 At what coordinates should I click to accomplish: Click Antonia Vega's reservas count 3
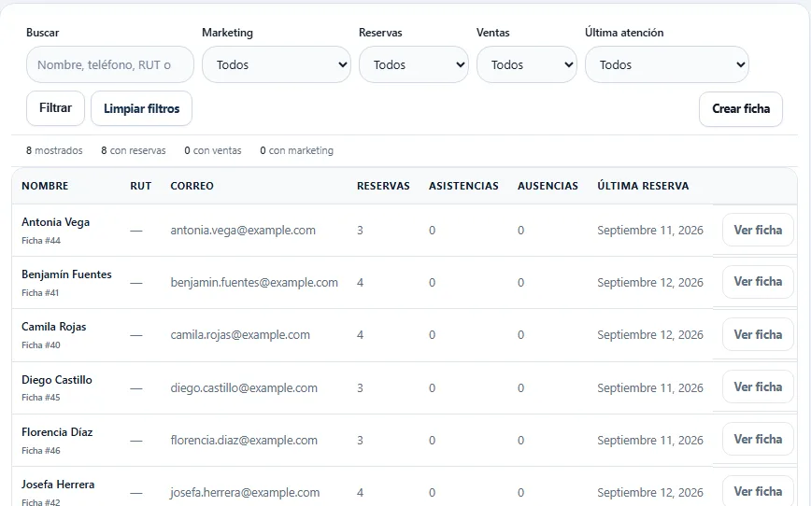(360, 231)
